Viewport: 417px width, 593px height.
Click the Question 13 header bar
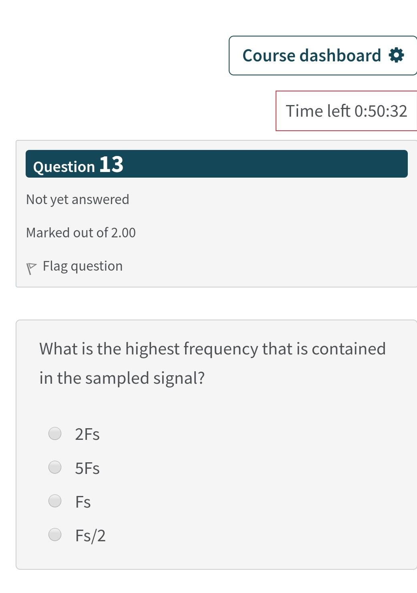(x=216, y=164)
